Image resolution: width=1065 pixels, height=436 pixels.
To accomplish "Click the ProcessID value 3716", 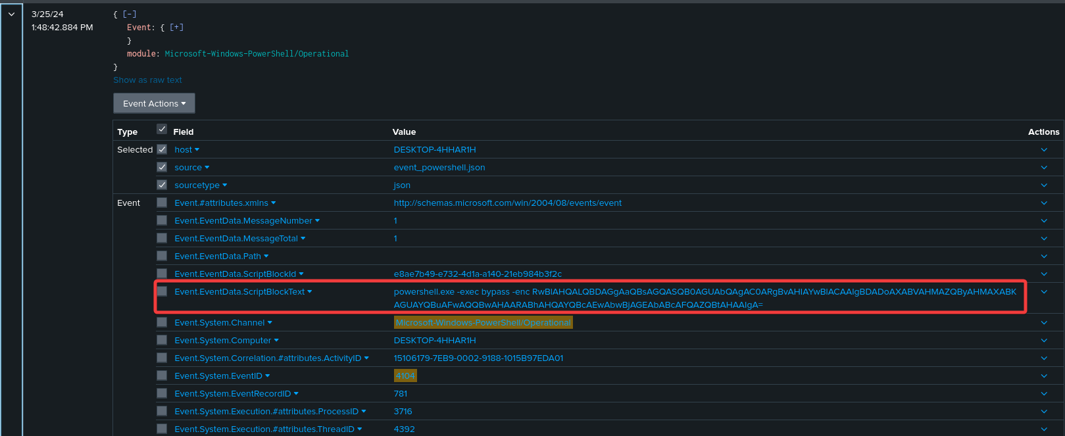I will click(x=403, y=412).
